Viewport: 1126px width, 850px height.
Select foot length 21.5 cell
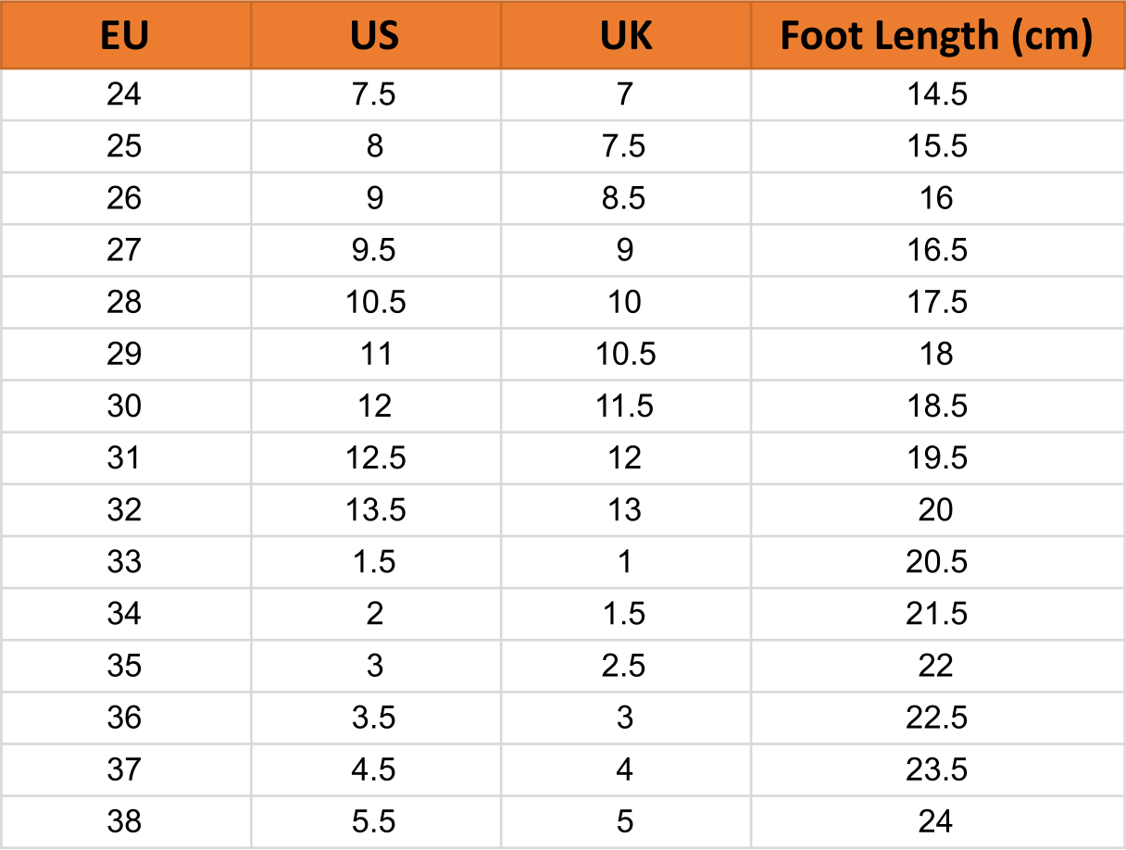937,613
